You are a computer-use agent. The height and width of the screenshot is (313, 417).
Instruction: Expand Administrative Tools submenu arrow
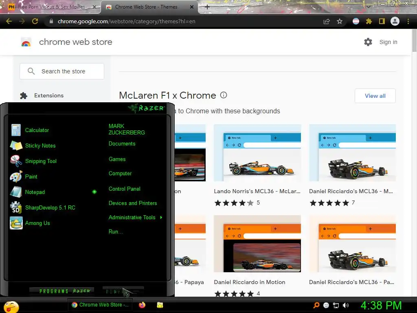161,218
